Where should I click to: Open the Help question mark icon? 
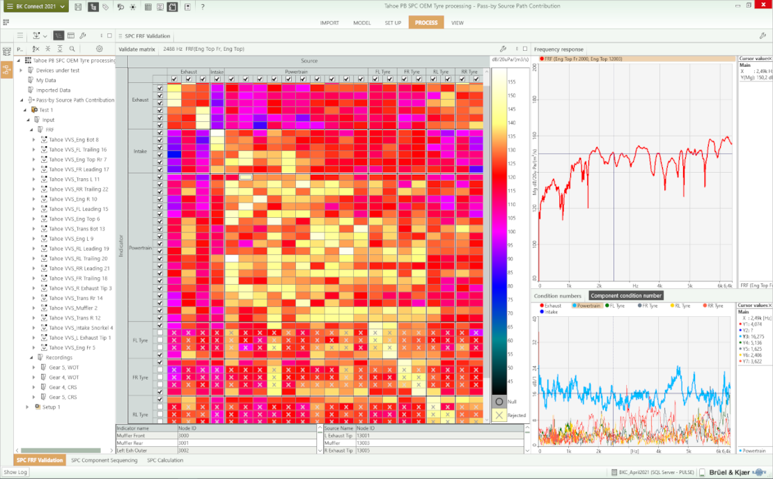(203, 6)
